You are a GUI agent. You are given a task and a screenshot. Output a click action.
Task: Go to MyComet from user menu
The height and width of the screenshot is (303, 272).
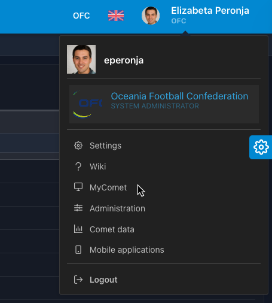108,187
